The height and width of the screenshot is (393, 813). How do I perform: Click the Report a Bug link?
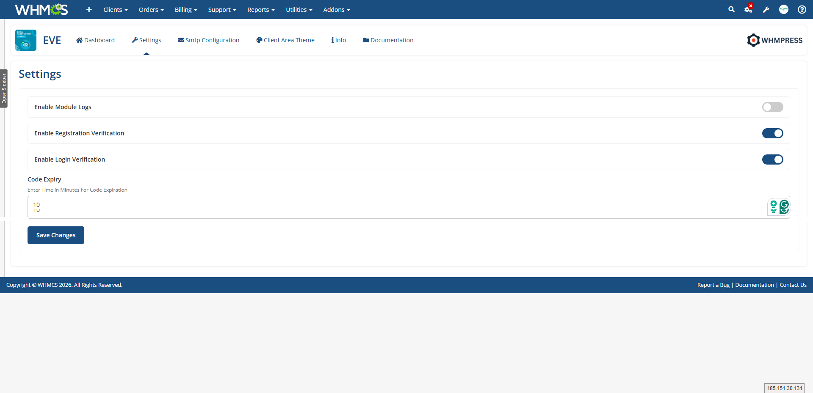[713, 285]
